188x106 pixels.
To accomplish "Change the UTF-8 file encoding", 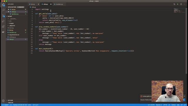I will (x=165, y=105).
